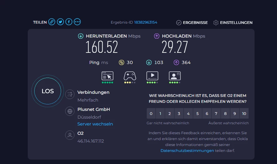The height and width of the screenshot is (164, 277).
Task: Rate recommendation likelihood 8
Action: click(225, 114)
